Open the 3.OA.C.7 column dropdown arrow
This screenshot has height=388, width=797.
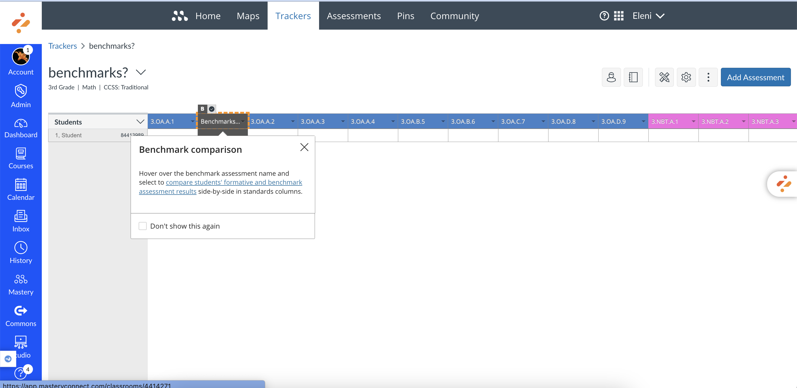point(543,121)
